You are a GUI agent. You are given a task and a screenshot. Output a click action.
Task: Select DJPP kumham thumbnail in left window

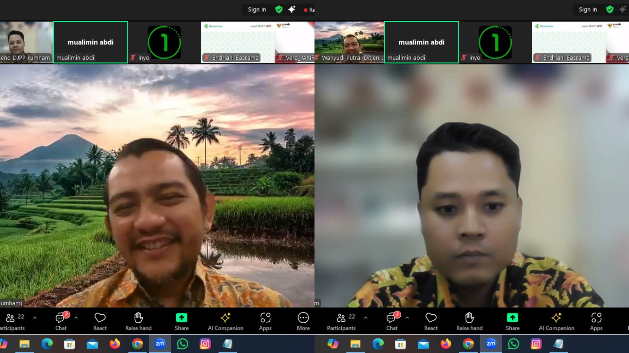point(26,42)
